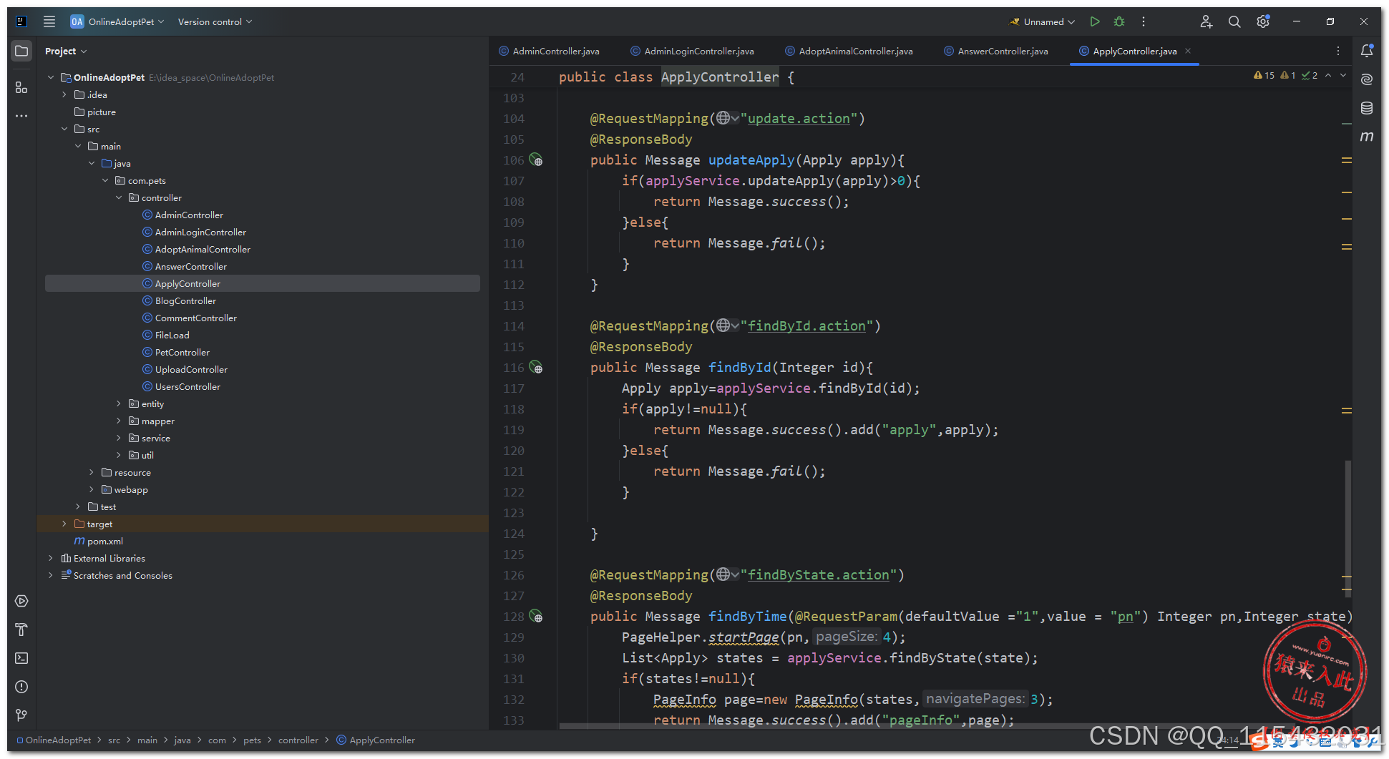This screenshot has width=1389, height=759.
Task: Open the AI Assistant spiral icon
Action: point(1367,79)
